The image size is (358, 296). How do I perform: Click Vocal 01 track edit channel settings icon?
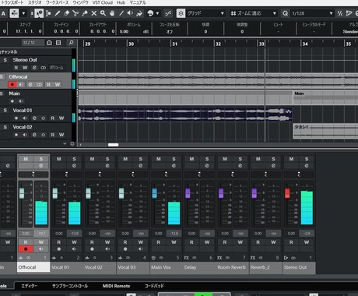[34, 118]
